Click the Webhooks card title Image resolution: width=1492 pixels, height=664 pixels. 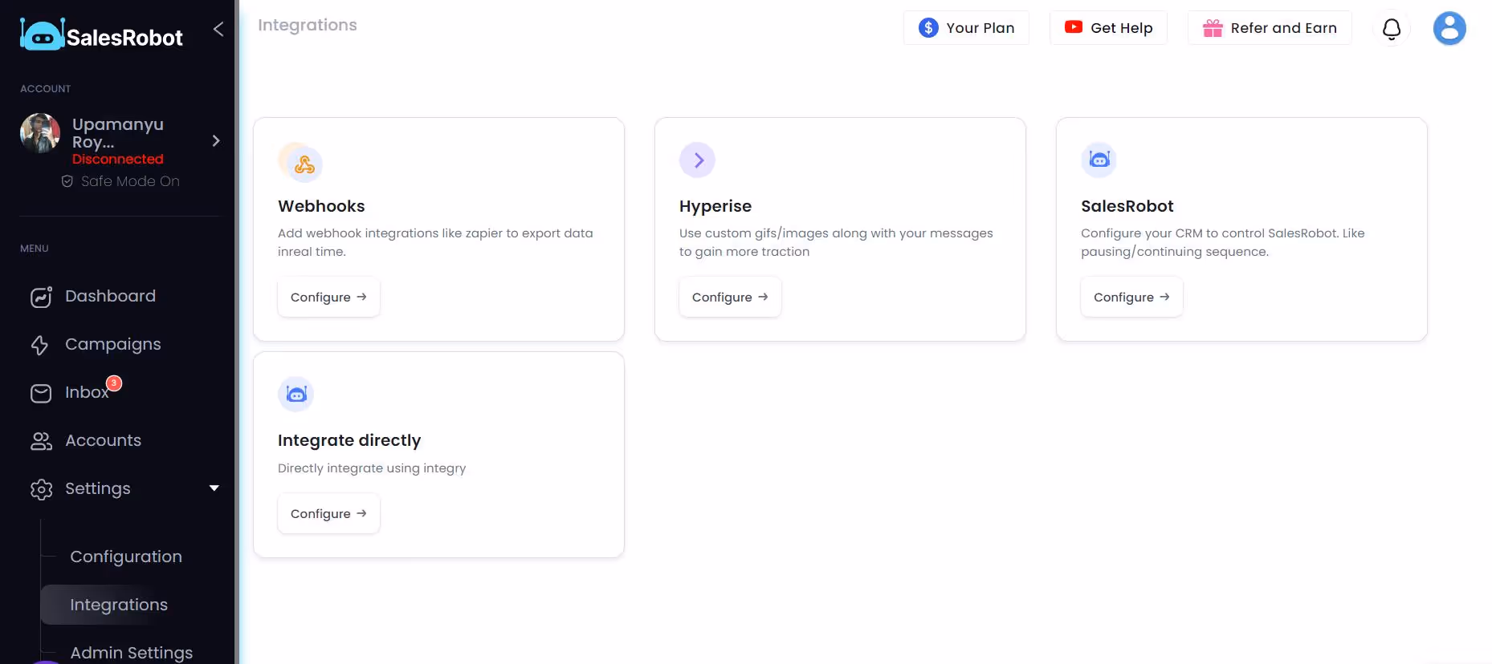pyautogui.click(x=321, y=206)
